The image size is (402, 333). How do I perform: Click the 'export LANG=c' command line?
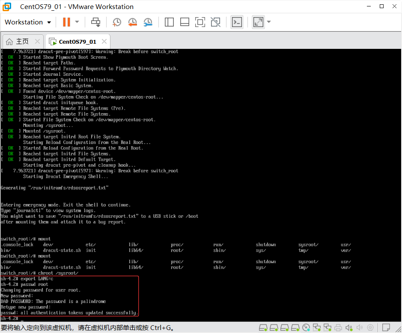pos(27,279)
